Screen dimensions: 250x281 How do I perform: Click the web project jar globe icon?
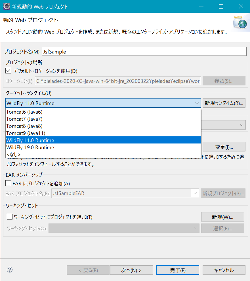coord(240,22)
